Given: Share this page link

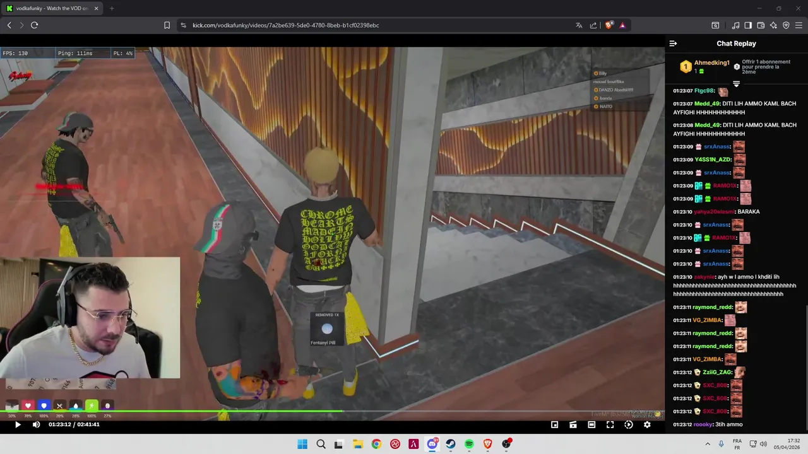Looking at the screenshot, I should click(593, 25).
